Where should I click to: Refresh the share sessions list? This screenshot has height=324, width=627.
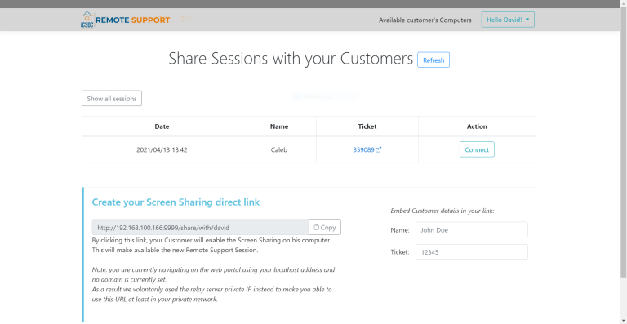pyautogui.click(x=434, y=60)
